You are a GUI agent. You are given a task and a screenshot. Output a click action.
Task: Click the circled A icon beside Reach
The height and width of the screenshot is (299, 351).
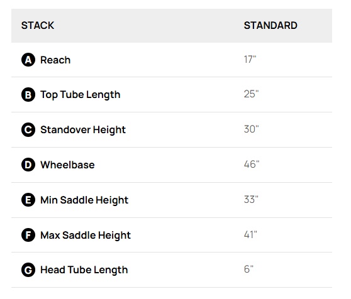coord(28,60)
